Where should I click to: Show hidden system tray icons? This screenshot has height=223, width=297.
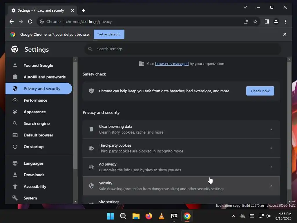tap(233, 216)
